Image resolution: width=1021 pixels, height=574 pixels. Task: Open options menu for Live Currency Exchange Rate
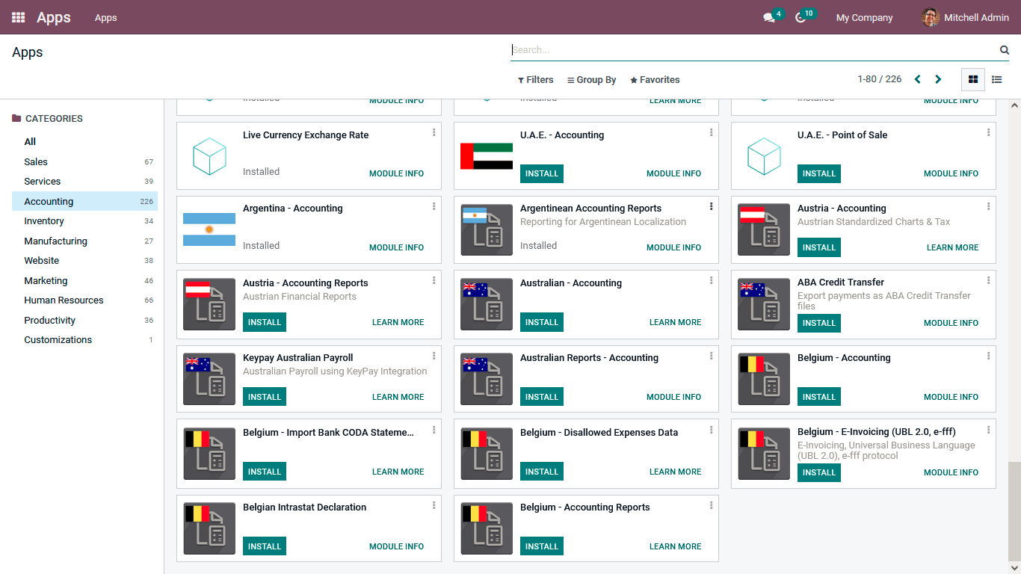tap(434, 132)
